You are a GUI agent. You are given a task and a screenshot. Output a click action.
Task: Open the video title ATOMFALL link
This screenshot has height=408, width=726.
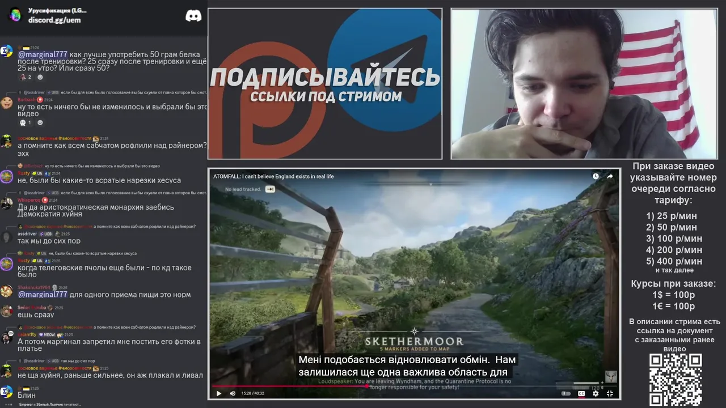[x=273, y=176]
